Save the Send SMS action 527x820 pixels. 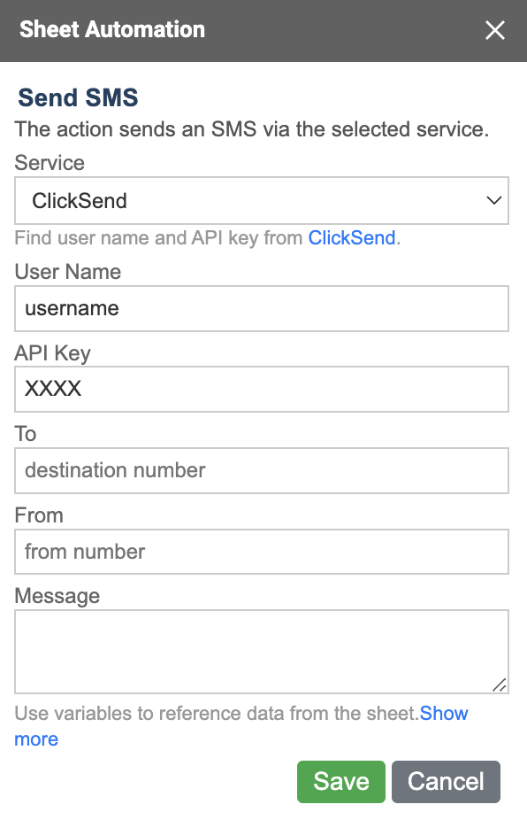coord(341,782)
